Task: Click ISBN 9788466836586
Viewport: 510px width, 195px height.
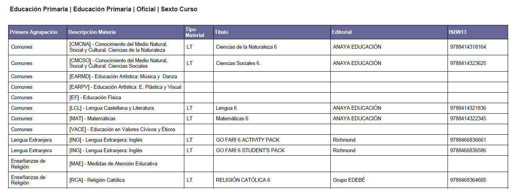Action: (468, 150)
